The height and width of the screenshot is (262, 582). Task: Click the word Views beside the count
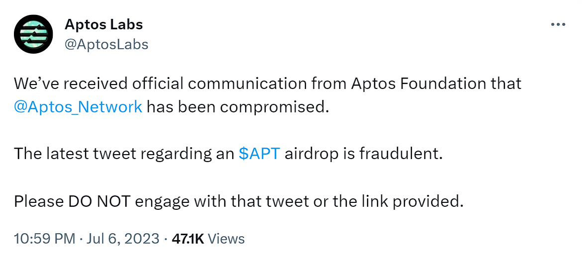[x=226, y=239]
